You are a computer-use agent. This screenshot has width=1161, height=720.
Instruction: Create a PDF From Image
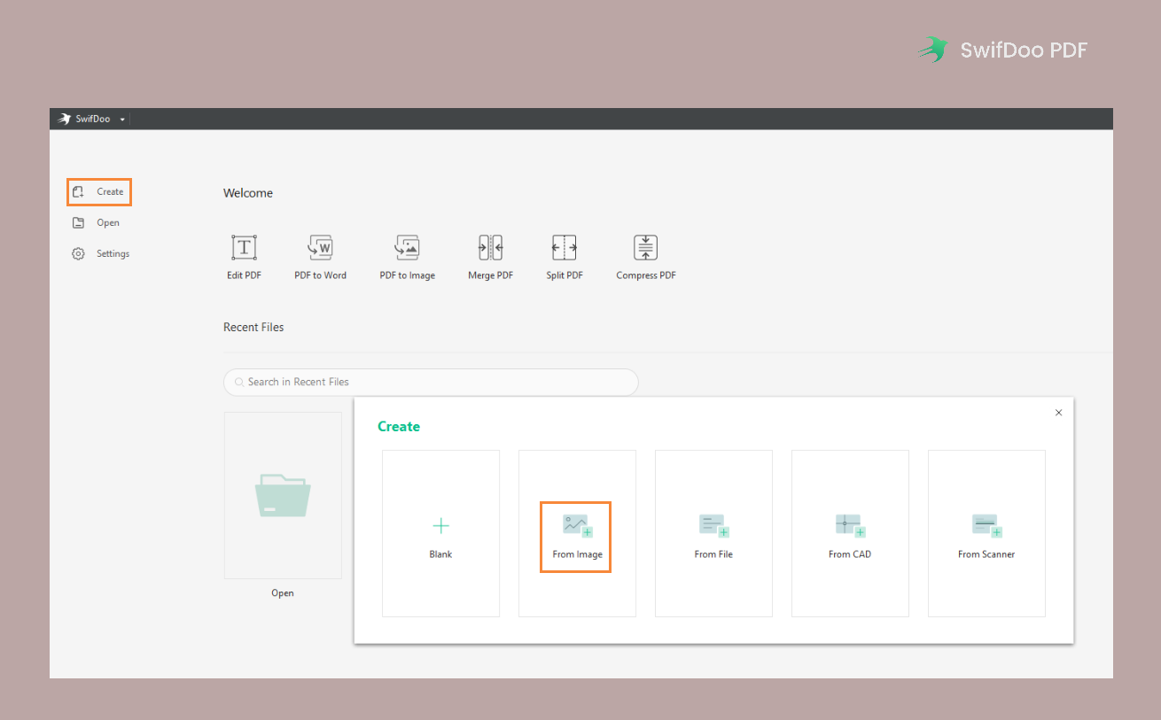click(x=576, y=534)
